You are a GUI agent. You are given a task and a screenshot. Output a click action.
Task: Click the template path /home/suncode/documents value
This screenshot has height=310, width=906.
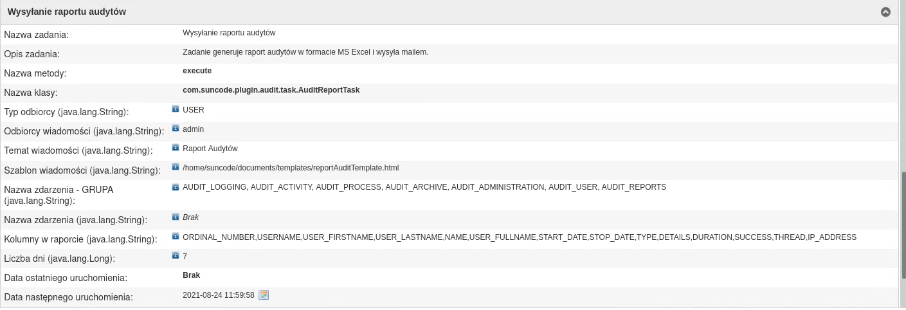pos(291,168)
